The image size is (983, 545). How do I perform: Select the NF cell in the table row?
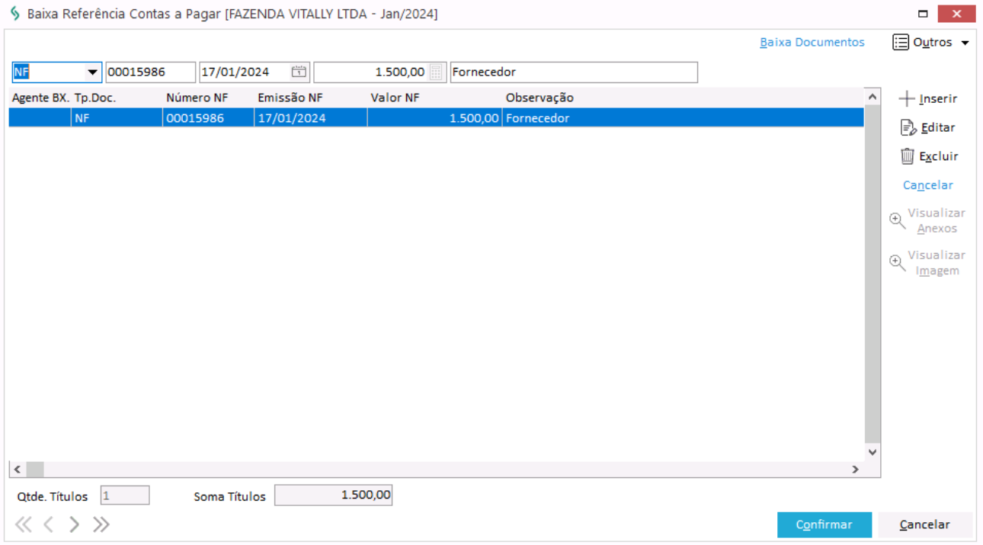[117, 118]
